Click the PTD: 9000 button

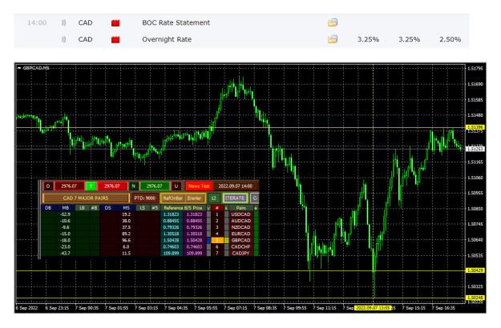click(x=145, y=198)
